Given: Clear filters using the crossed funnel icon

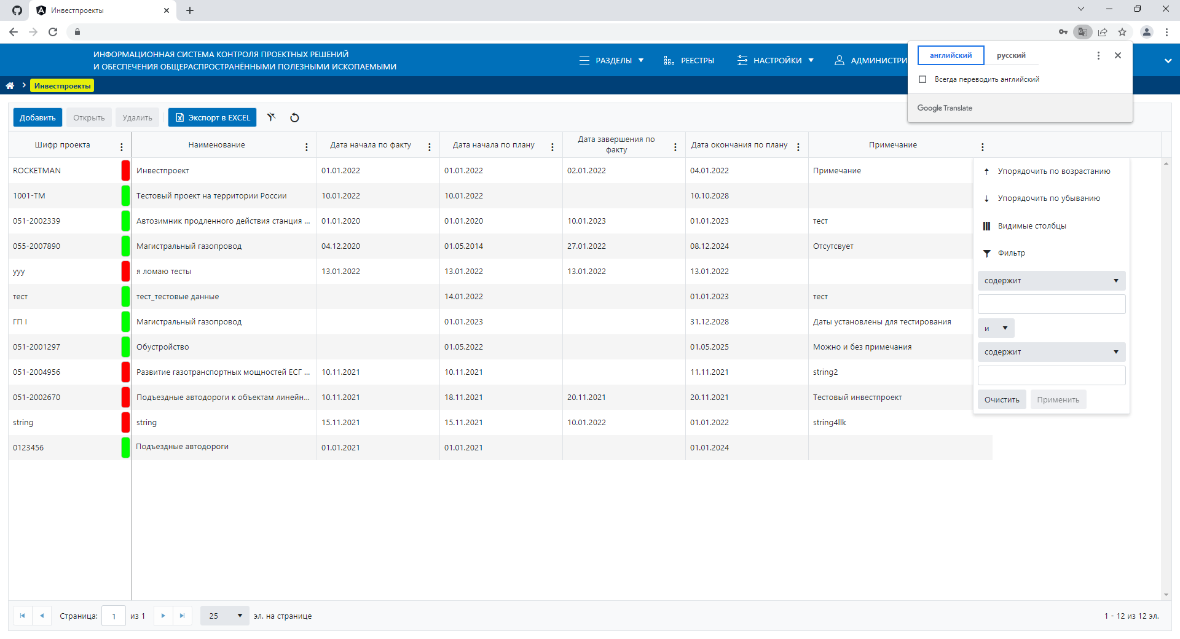Looking at the screenshot, I should pyautogui.click(x=271, y=117).
